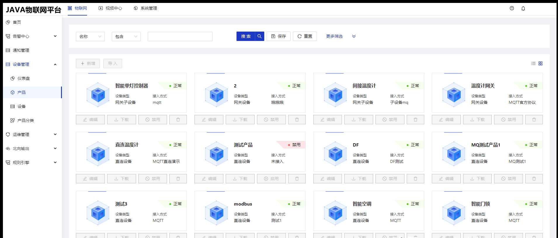Disable the 间接温度计 product
The image size is (558, 238).
click(390, 120)
